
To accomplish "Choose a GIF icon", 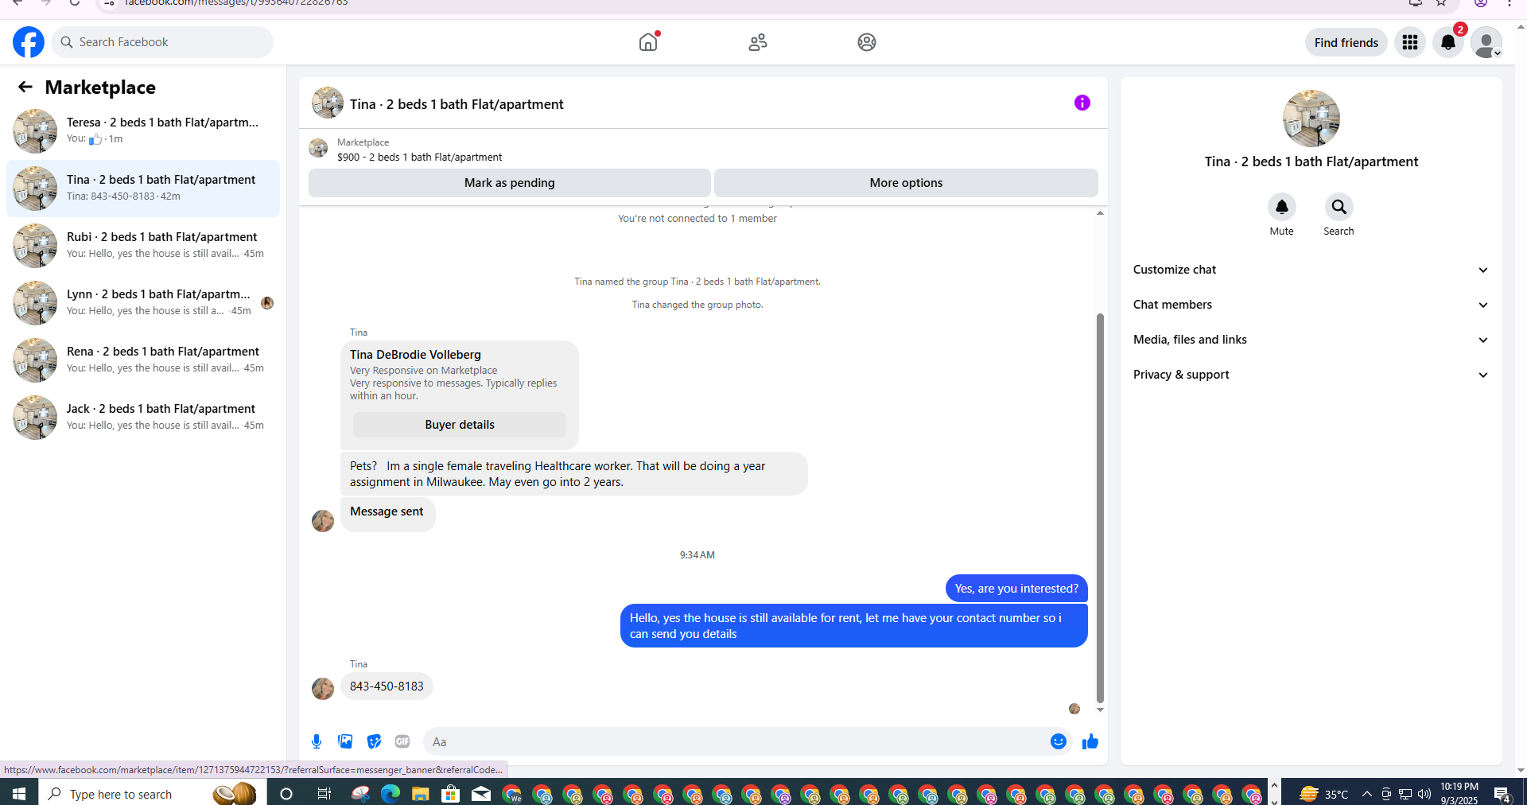I will tap(402, 741).
